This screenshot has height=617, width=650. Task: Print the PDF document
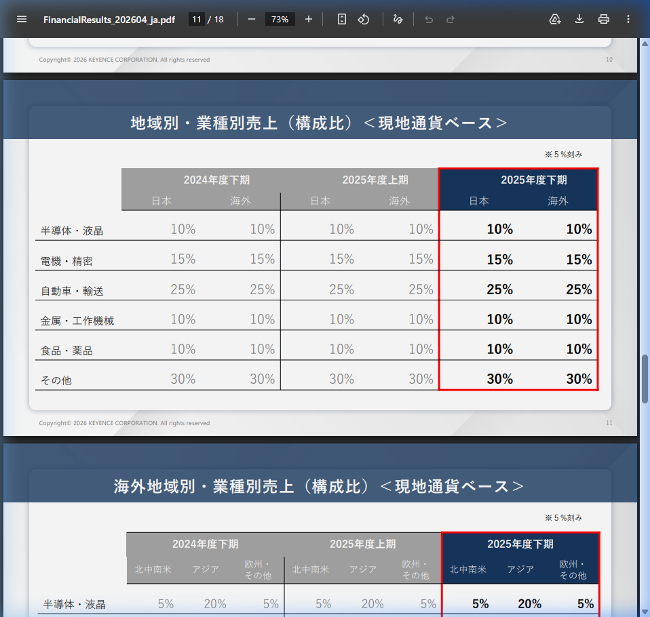(604, 19)
